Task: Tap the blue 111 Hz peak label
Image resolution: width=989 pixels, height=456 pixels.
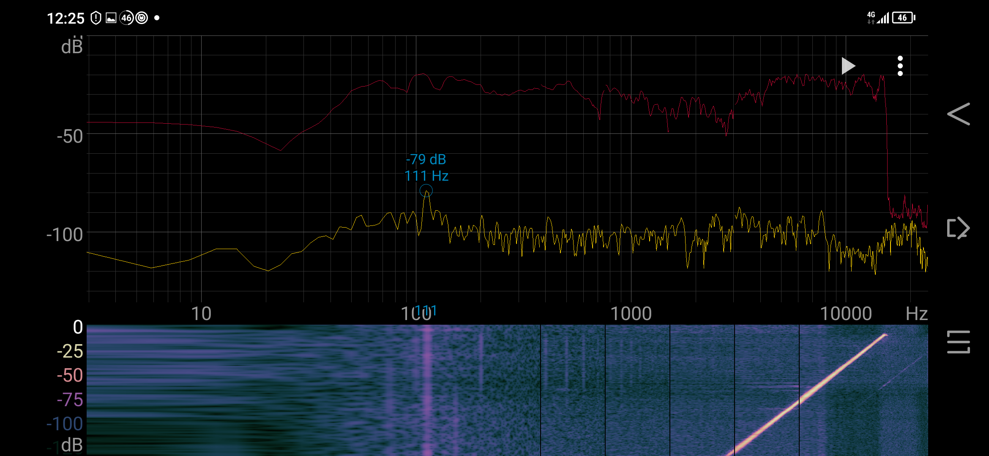Action: tap(426, 176)
